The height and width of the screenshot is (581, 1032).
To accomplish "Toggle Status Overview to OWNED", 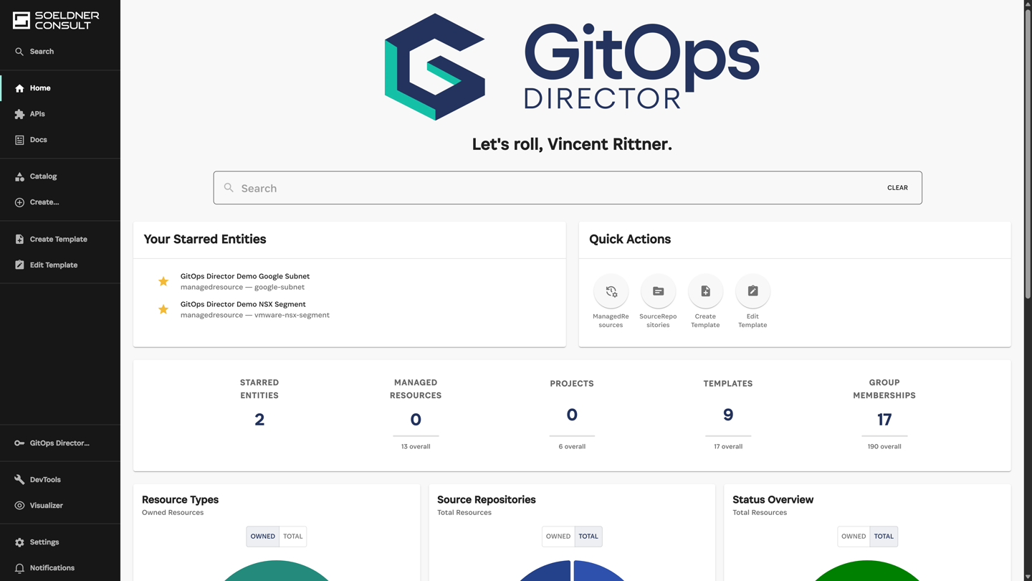I will (x=854, y=537).
